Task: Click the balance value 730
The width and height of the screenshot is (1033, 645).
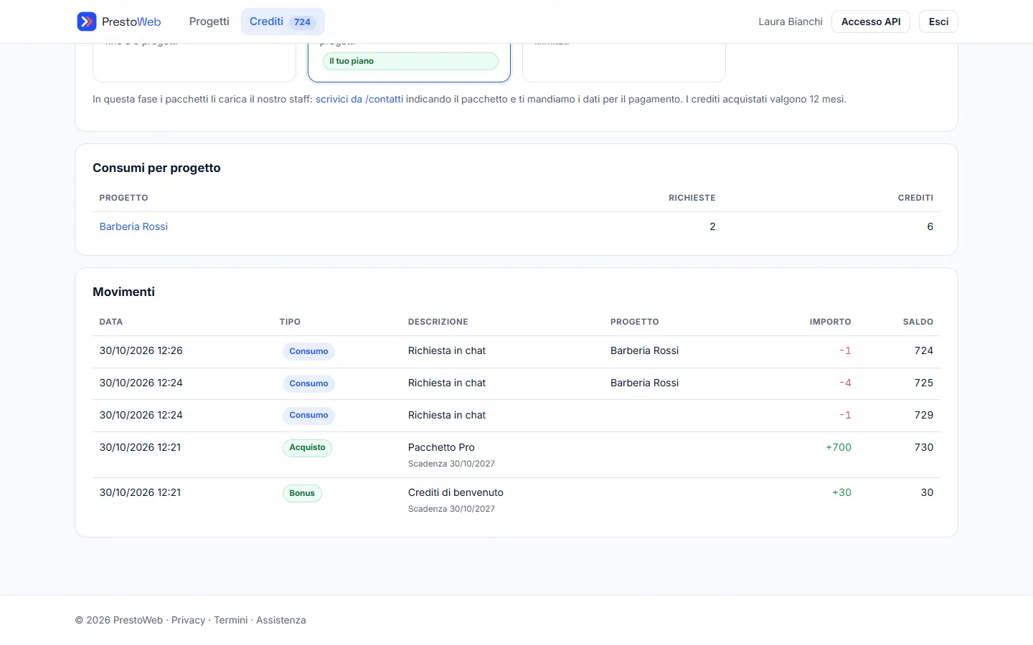Action: tap(924, 447)
